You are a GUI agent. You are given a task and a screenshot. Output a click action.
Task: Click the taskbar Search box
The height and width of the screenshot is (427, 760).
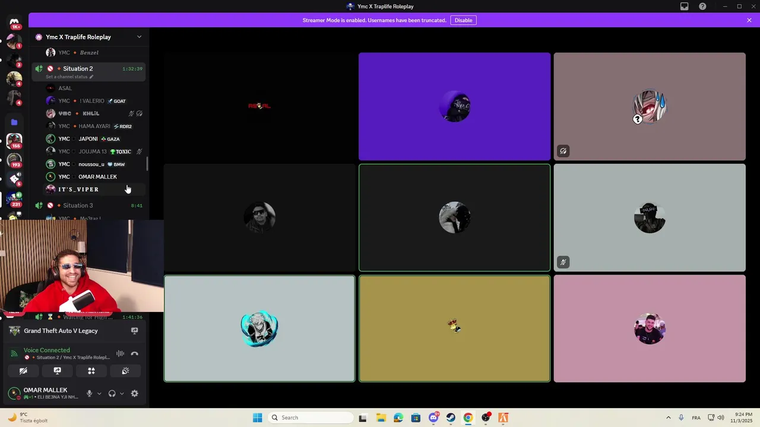pos(311,418)
